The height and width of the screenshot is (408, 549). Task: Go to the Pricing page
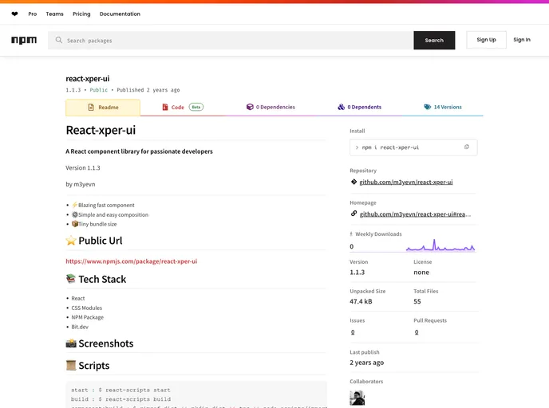coord(81,14)
